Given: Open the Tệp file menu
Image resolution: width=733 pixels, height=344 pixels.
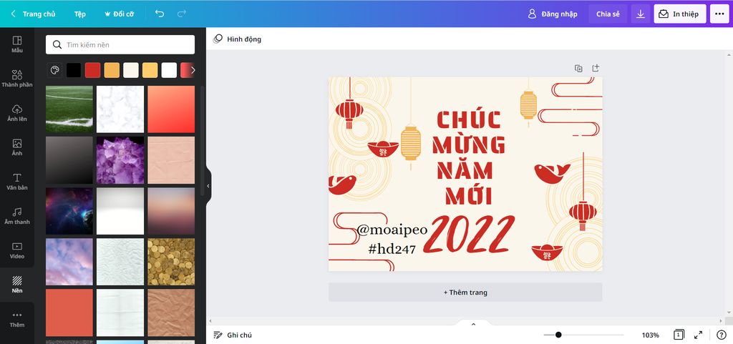Looking at the screenshot, I should (80, 14).
